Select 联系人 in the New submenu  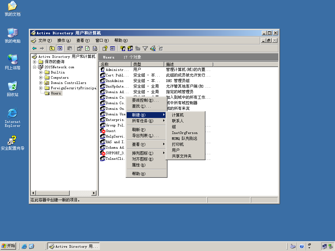point(185,121)
